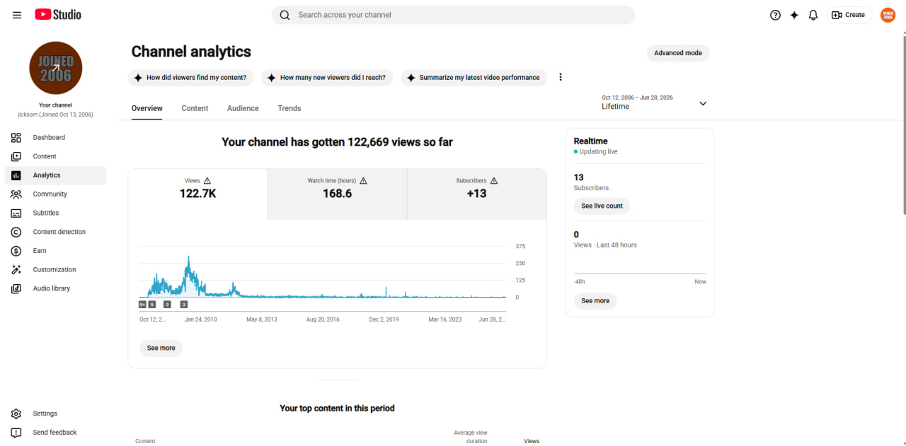
Task: Click the YouTube Studio logo
Action: pos(58,15)
